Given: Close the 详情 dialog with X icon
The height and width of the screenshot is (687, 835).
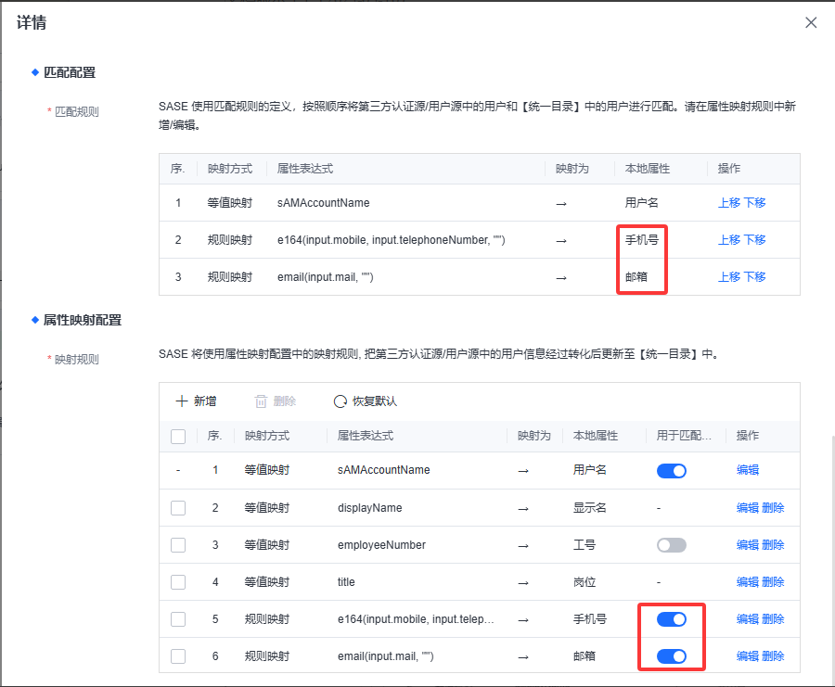Looking at the screenshot, I should click(x=811, y=22).
